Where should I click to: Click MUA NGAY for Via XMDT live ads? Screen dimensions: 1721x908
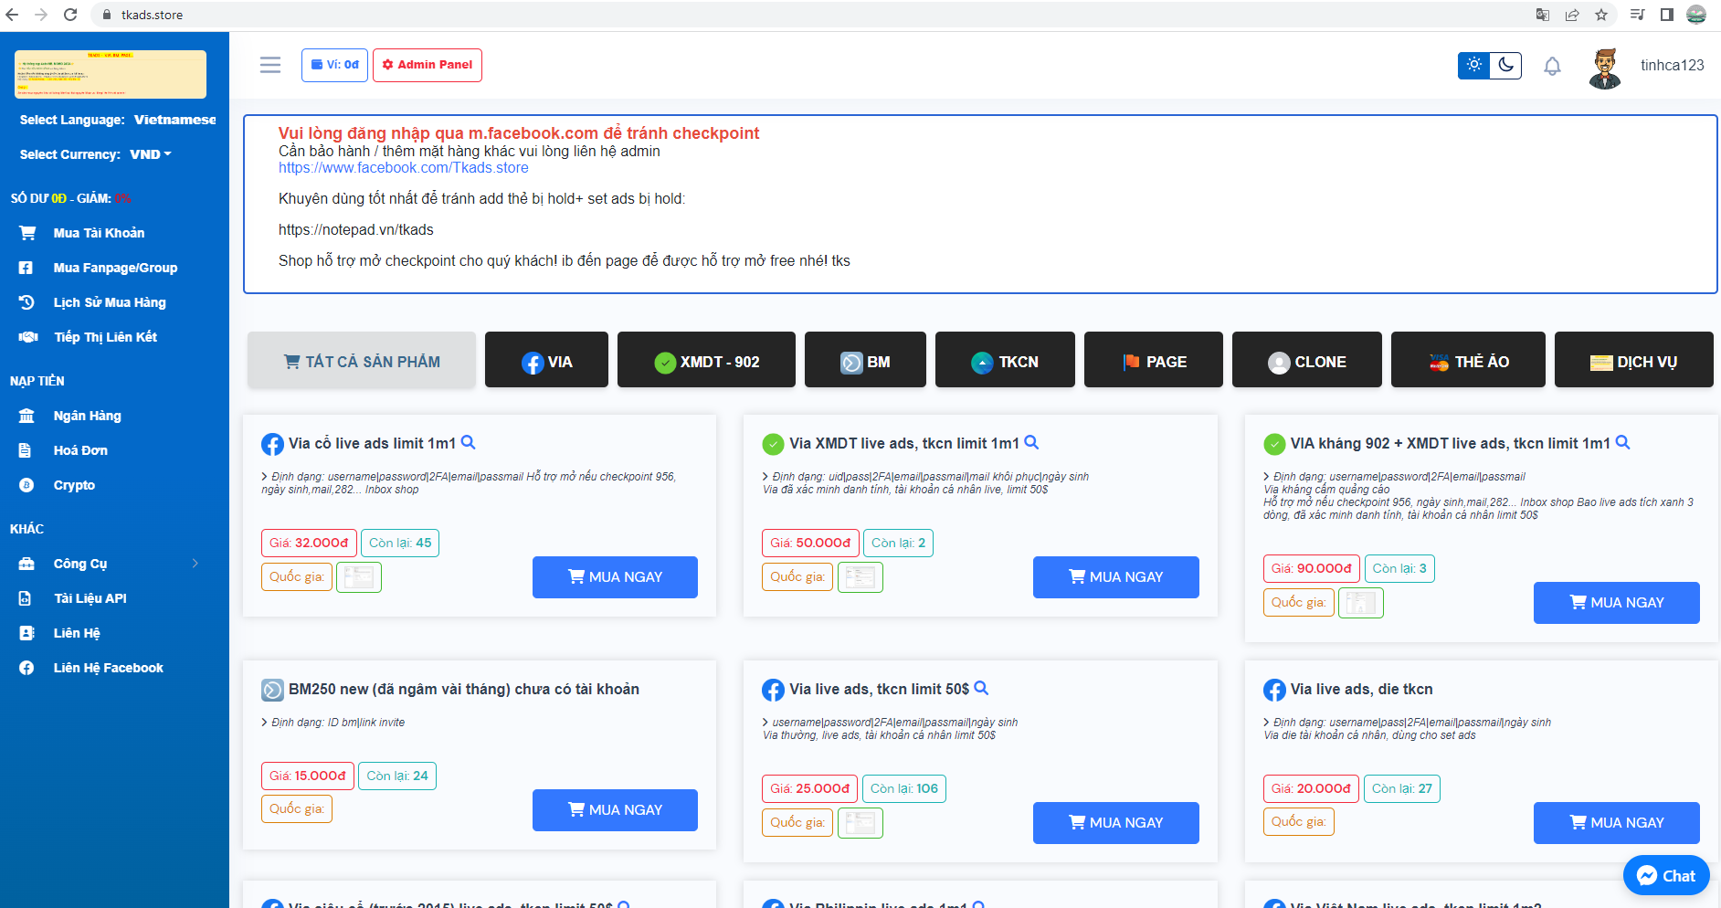point(1116,577)
